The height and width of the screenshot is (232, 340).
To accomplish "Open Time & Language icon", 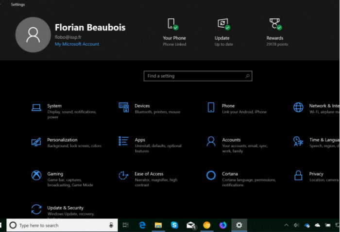I will tap(298, 141).
